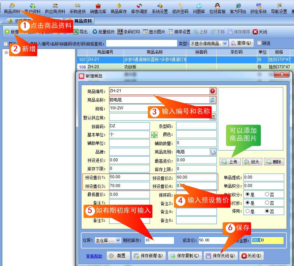
Task: Click 上移 move up
Action: [x=201, y=32]
